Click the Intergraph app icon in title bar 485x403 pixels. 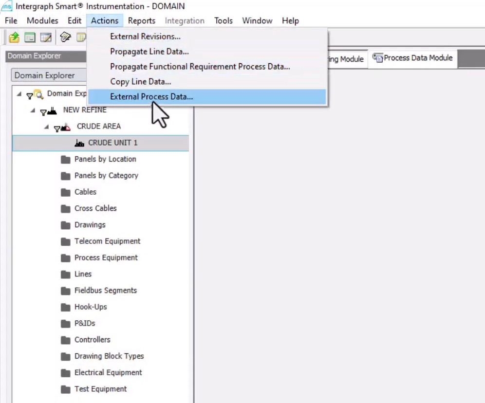[6, 6]
